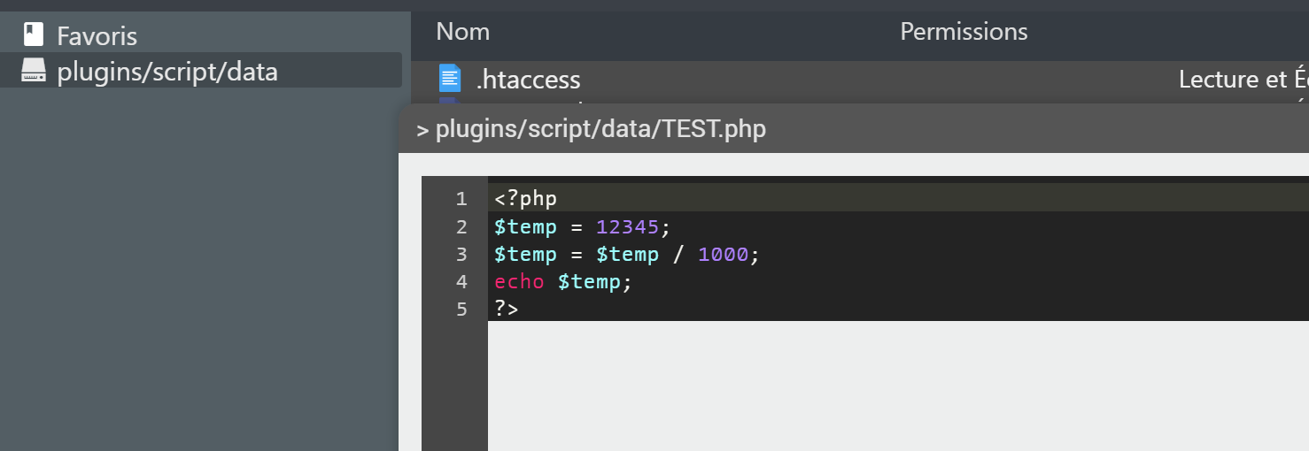Click line number 2 in the gutter
1309x451 pixels.
[461, 227]
